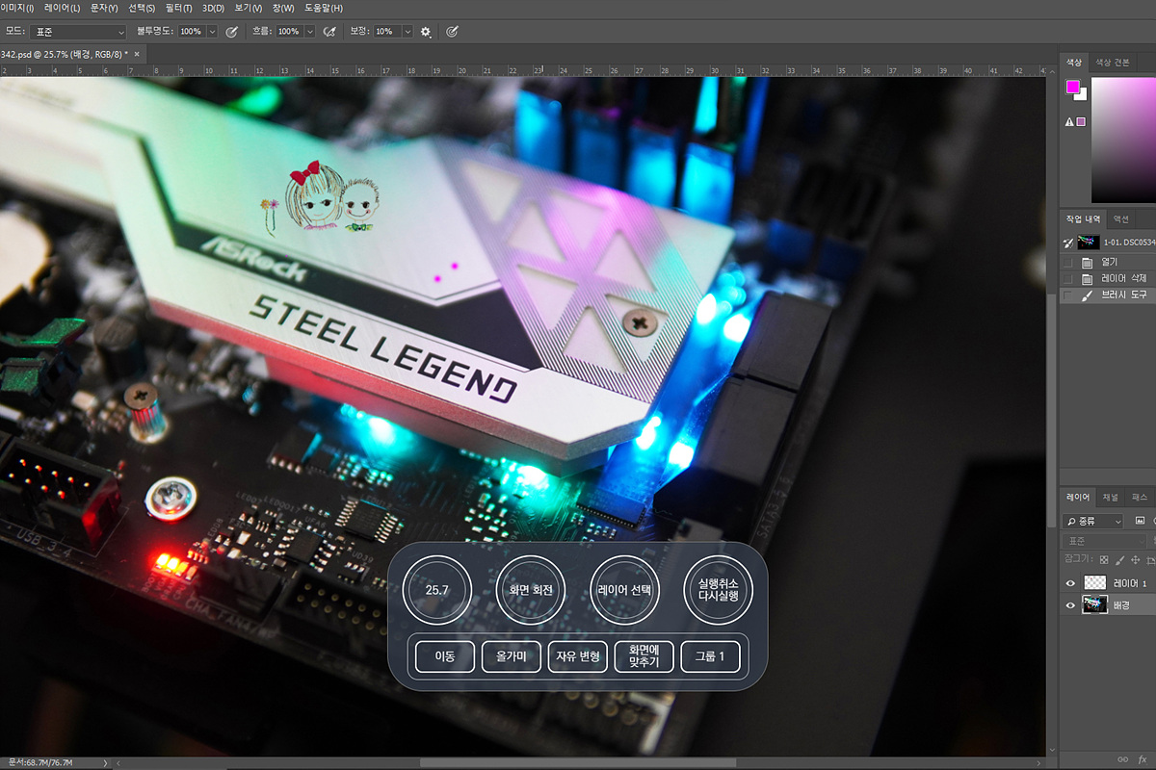Pick a color in the color field

1123,140
